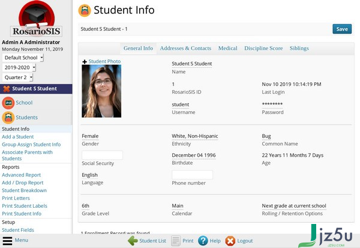Click the Social Security input field

[x=102, y=155]
